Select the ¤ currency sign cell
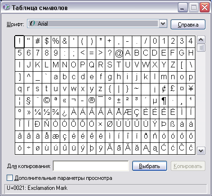 click(182, 89)
